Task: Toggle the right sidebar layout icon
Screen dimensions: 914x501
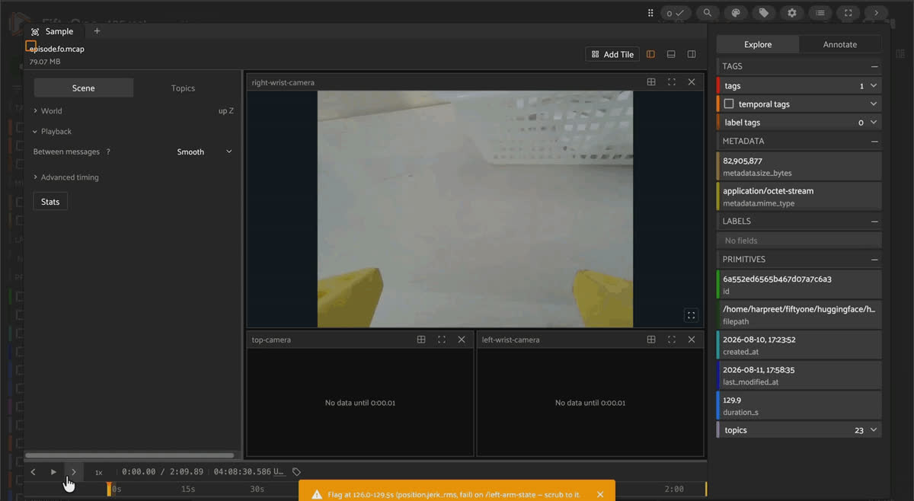Action: [x=692, y=55]
